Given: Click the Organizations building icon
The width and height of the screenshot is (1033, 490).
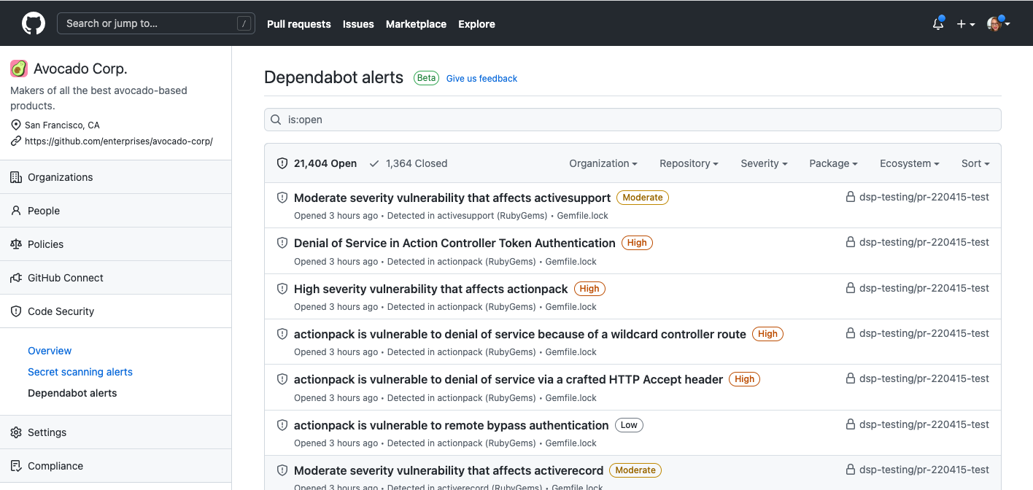Looking at the screenshot, I should (16, 177).
